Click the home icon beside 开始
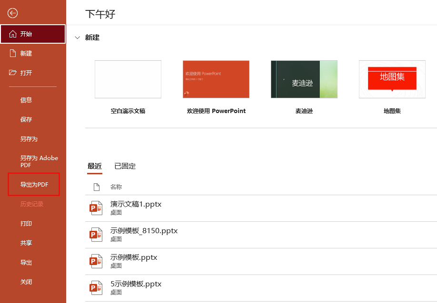Viewport: 437px width, 303px height. pyautogui.click(x=13, y=34)
